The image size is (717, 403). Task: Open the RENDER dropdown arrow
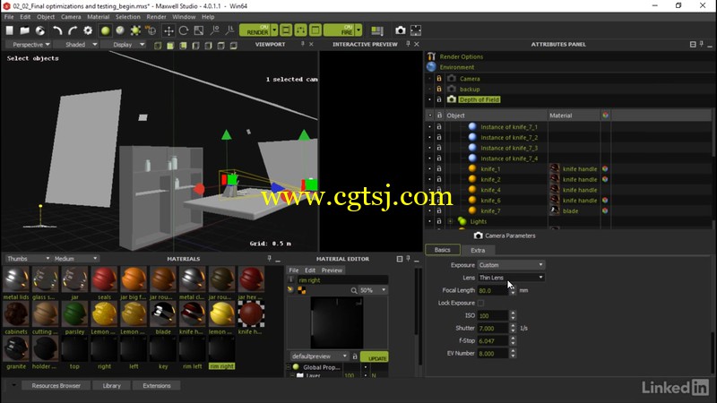274,30
